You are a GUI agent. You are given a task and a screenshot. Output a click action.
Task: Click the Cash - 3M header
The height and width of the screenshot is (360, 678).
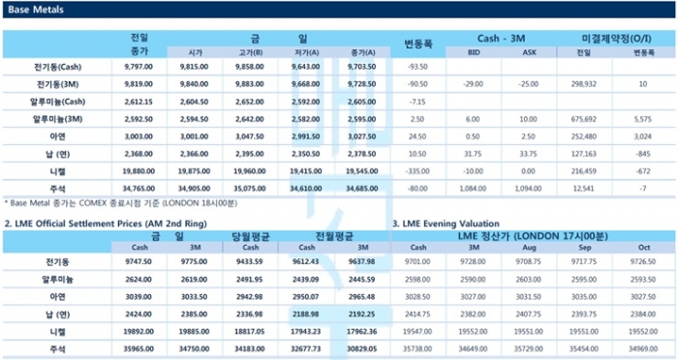coord(501,39)
